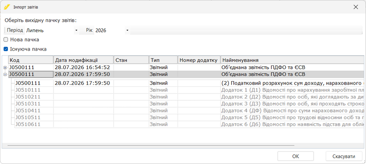Close the Імпорт звітів dialog
Image resolution: width=366 pixels, height=164 pixels.
(x=356, y=7)
